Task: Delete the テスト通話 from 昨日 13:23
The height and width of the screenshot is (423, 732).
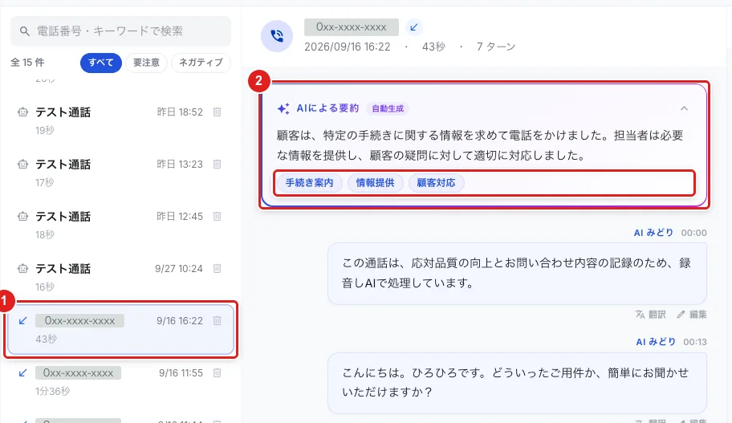Action: pyautogui.click(x=217, y=165)
